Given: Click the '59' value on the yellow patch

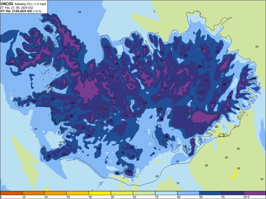Looking at the screenshot, I should pyautogui.click(x=238, y=168).
